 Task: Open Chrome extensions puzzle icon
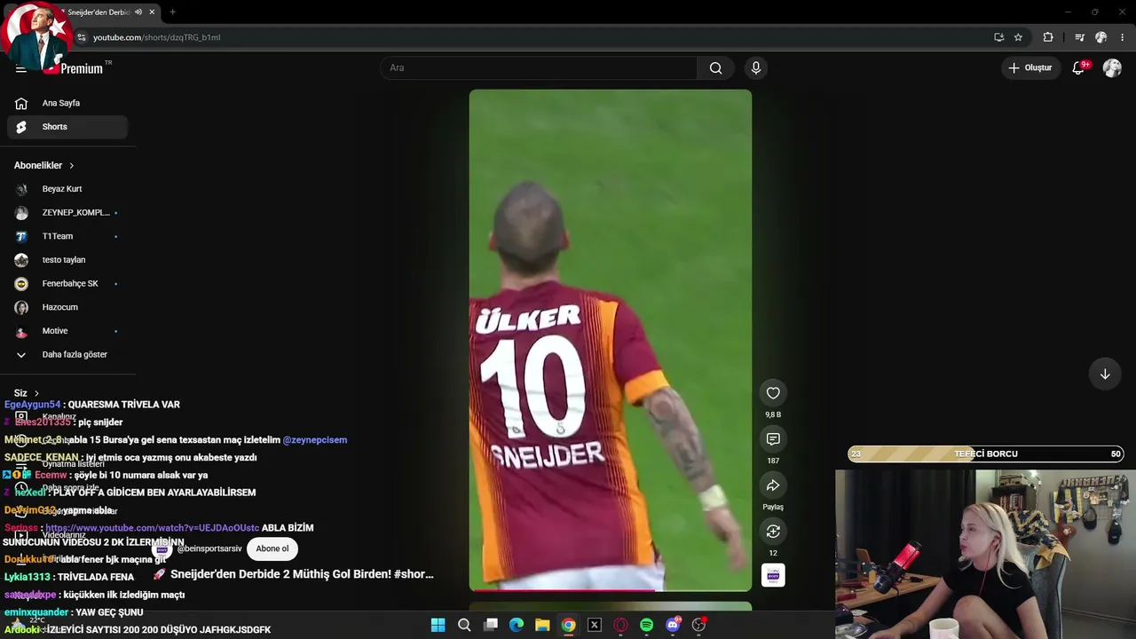pyautogui.click(x=1048, y=37)
